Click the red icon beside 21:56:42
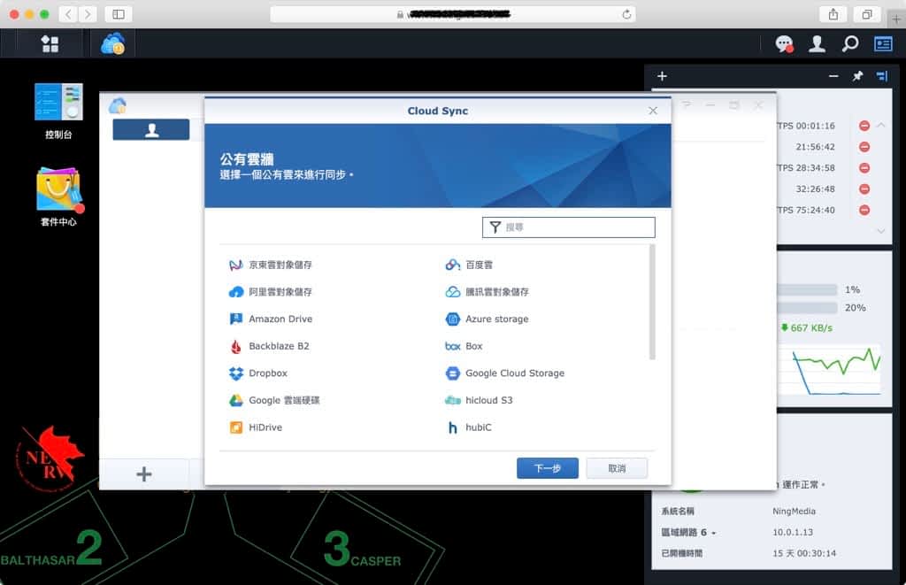Screen dimensions: 906x585 pos(864,147)
